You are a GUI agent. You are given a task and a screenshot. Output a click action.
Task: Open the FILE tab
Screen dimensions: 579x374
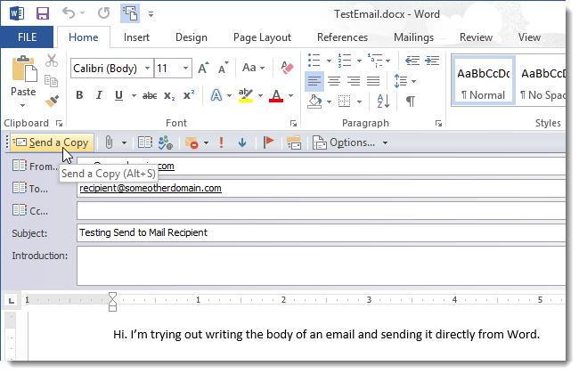[27, 37]
